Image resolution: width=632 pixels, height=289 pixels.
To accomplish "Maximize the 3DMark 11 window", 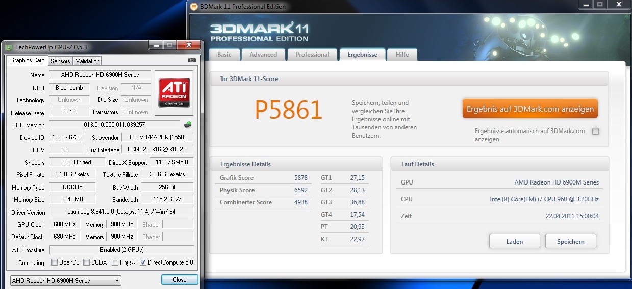I will point(599,4).
